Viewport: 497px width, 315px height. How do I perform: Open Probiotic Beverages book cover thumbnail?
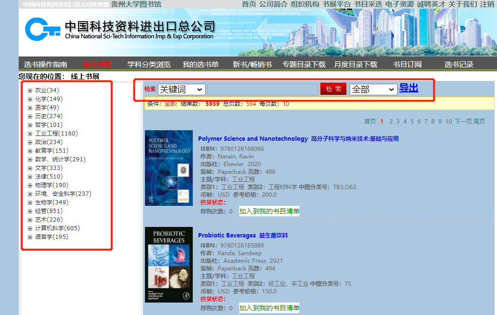(x=168, y=265)
